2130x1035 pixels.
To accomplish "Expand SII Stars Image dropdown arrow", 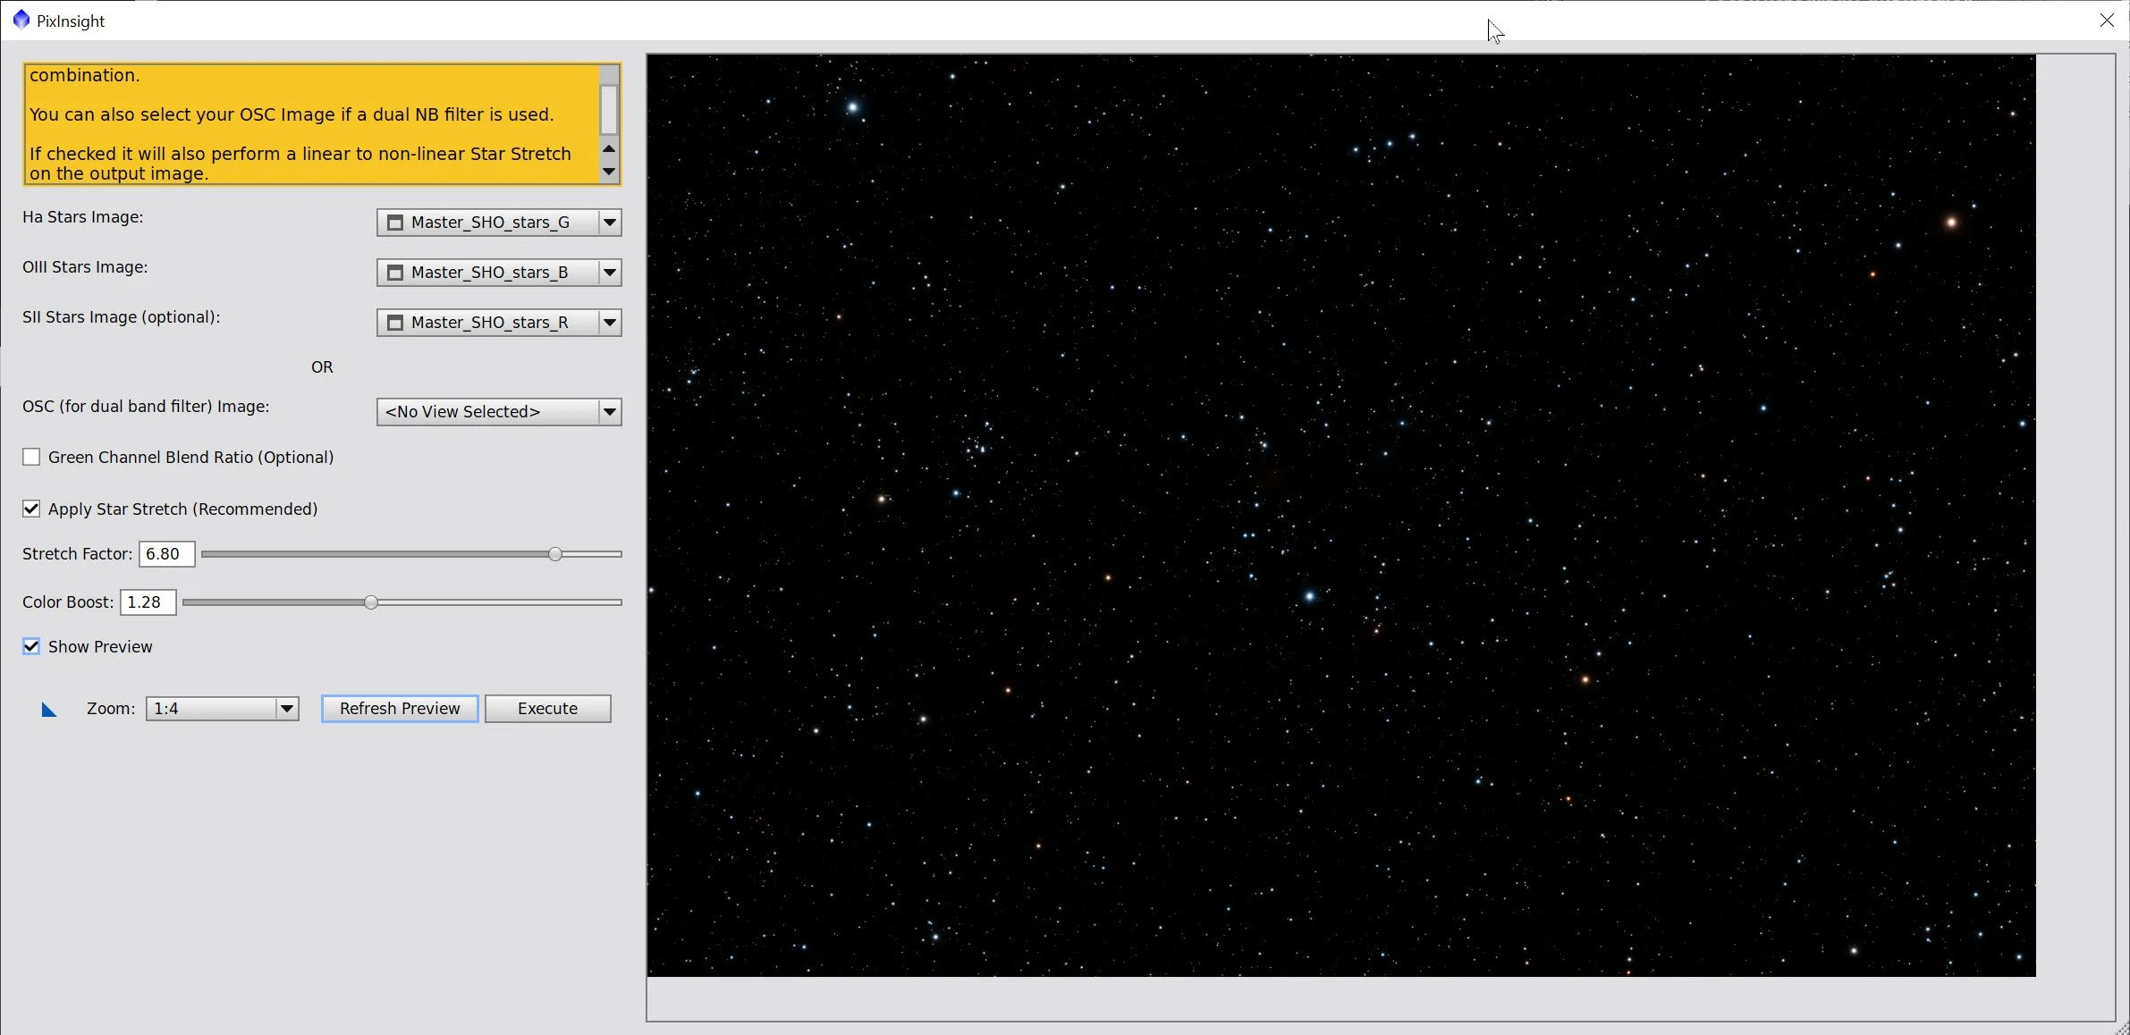I will [x=610, y=323].
